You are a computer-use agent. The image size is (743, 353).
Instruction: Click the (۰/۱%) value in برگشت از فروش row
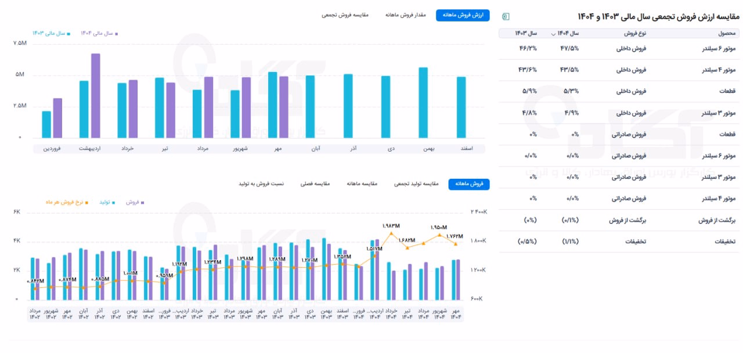coord(569,220)
